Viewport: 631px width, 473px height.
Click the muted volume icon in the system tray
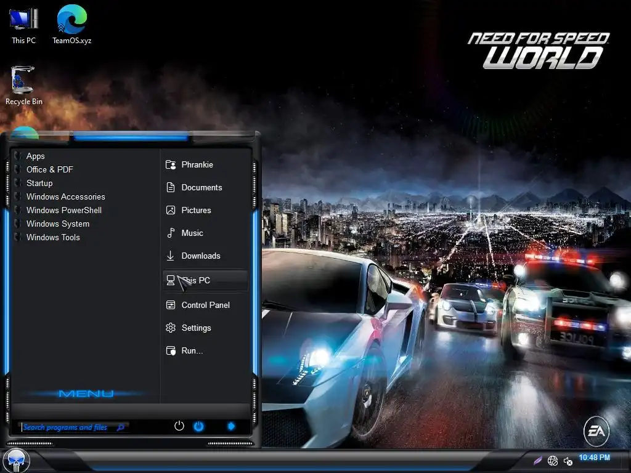coord(568,461)
